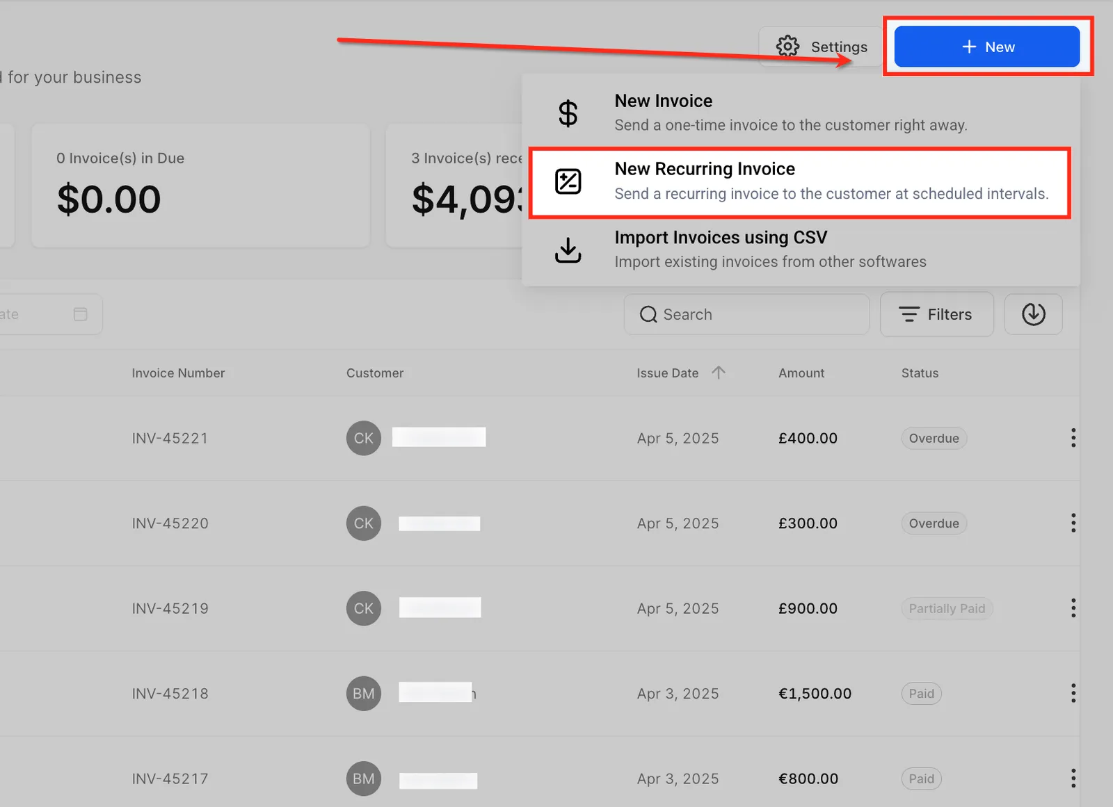Click the CSV import download-tray icon
1113x807 pixels.
click(x=568, y=250)
